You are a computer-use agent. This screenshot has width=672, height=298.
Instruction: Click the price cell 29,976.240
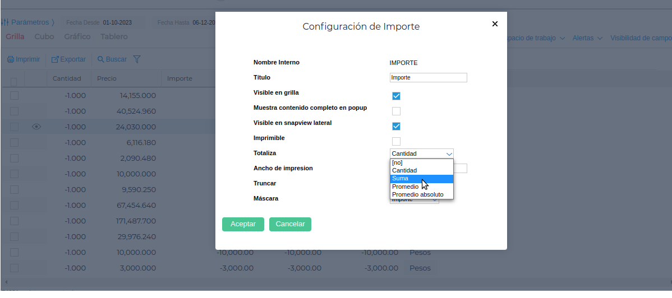[136, 237]
